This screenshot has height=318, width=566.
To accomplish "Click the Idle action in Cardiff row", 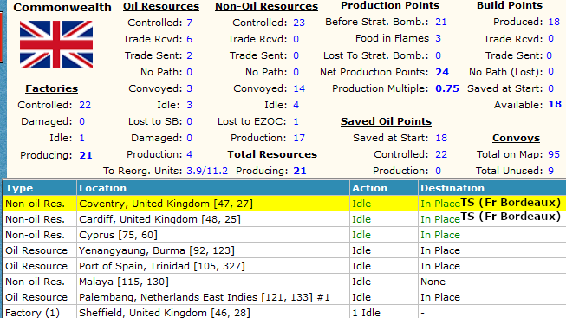I will (x=361, y=219).
